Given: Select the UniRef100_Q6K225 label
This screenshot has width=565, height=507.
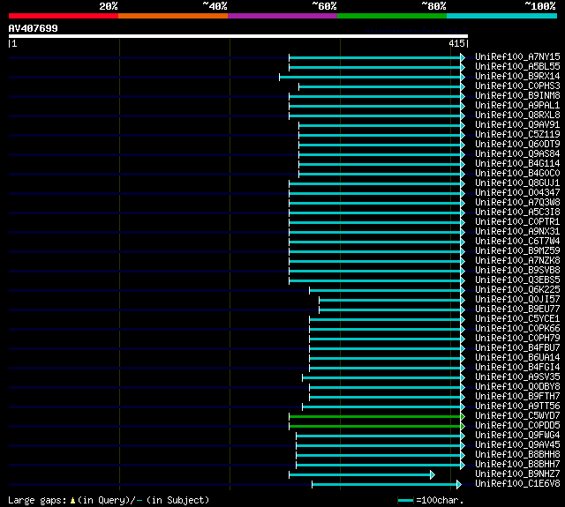Looking at the screenshot, I should 517,290.
